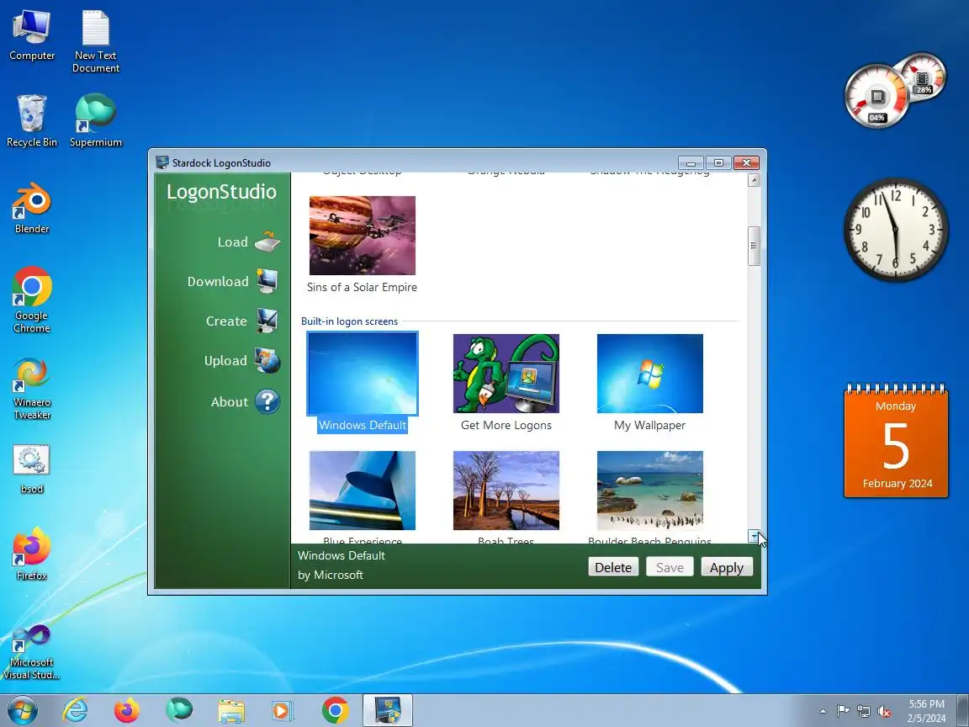This screenshot has width=969, height=727.
Task: Launch Chrome from the taskbar
Action: (335, 710)
